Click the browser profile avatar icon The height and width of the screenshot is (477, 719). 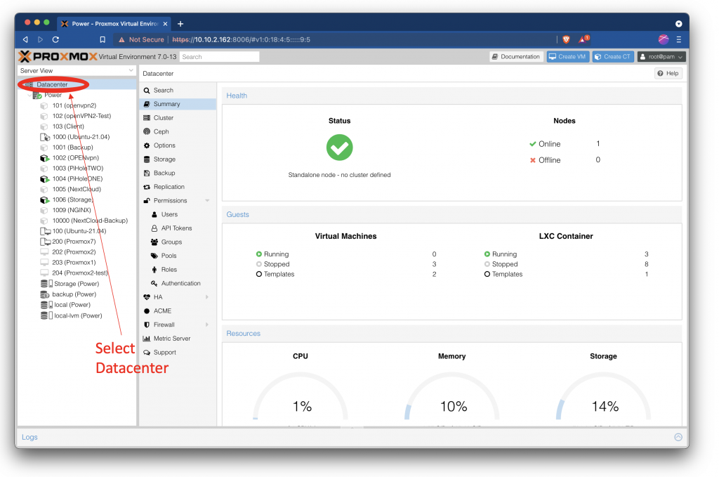[663, 39]
